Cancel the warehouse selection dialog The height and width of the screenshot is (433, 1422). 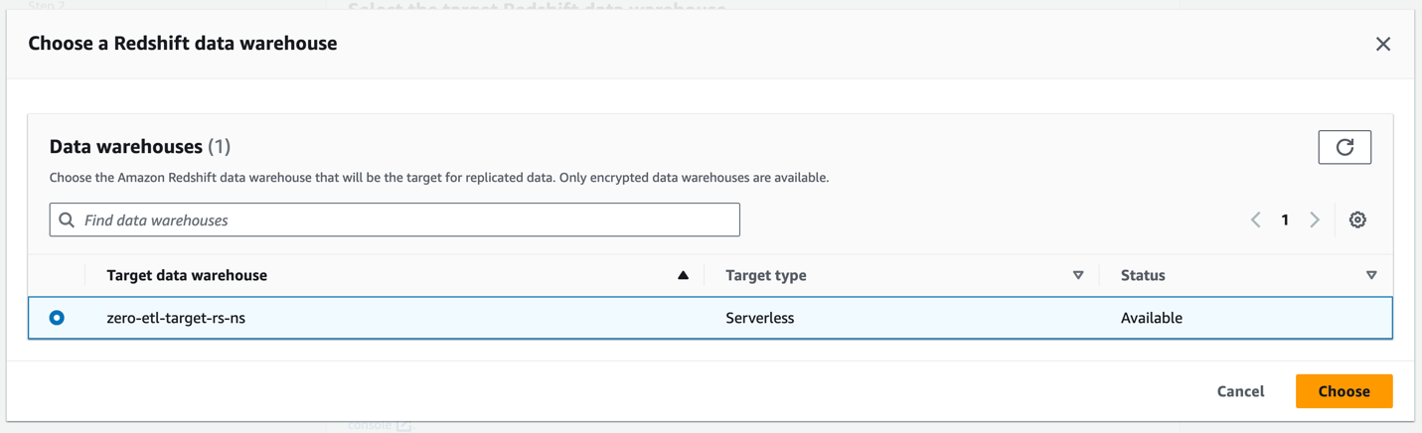click(1240, 391)
